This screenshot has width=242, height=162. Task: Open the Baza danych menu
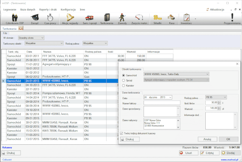28,10
